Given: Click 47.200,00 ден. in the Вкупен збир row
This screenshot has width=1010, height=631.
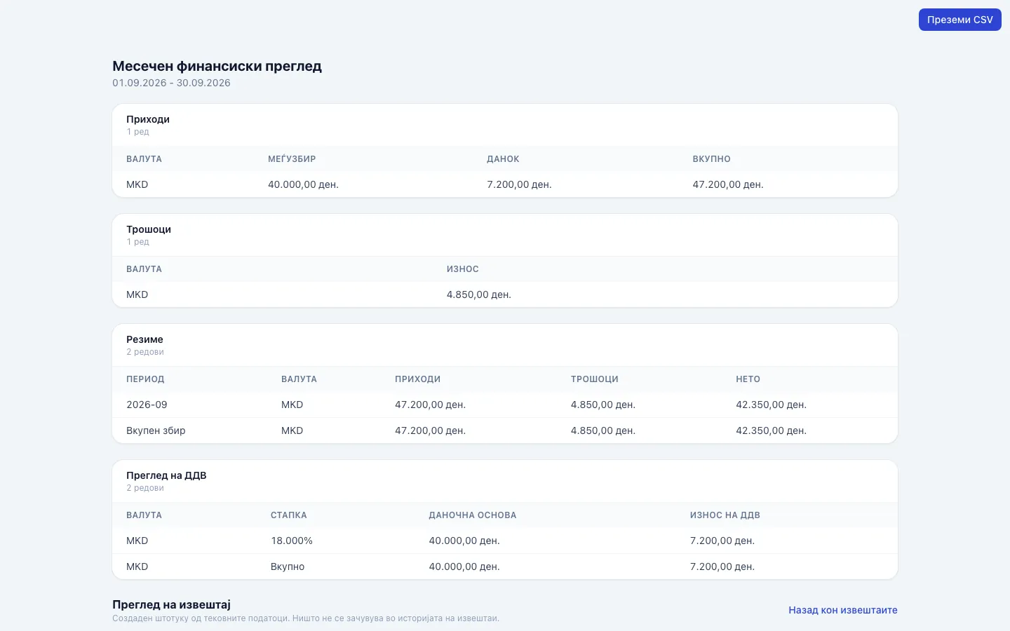Looking at the screenshot, I should 430,430.
